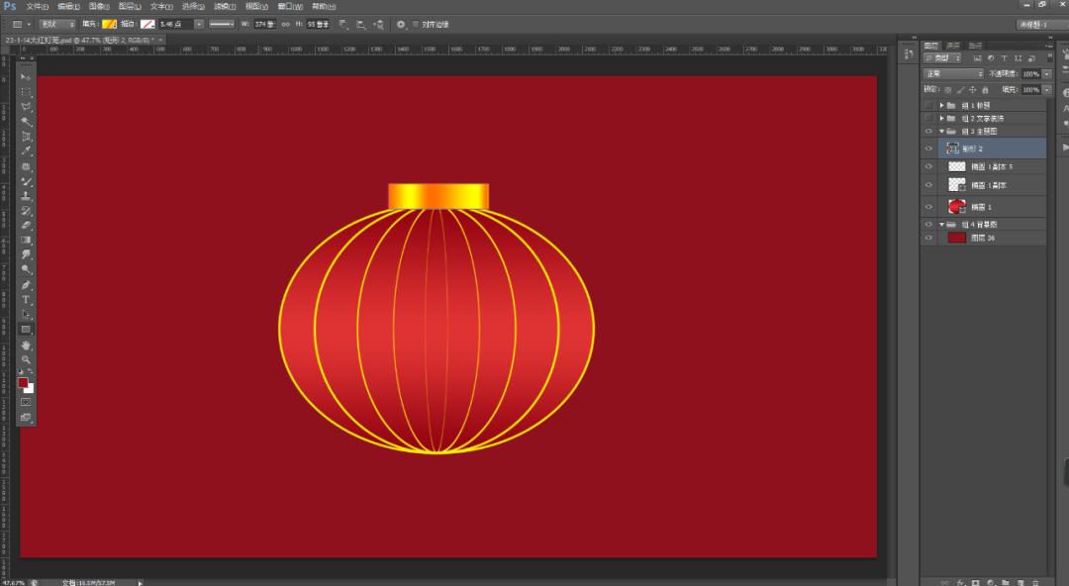
Task: Switch to the 路径 panel tab
Action: click(975, 44)
